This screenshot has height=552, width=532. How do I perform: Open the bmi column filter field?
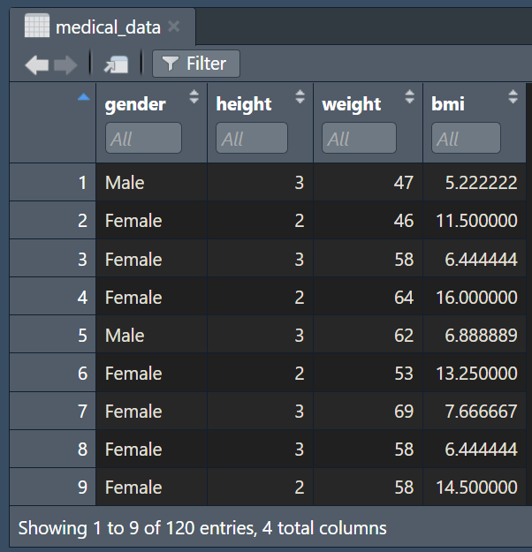pyautogui.click(x=466, y=138)
